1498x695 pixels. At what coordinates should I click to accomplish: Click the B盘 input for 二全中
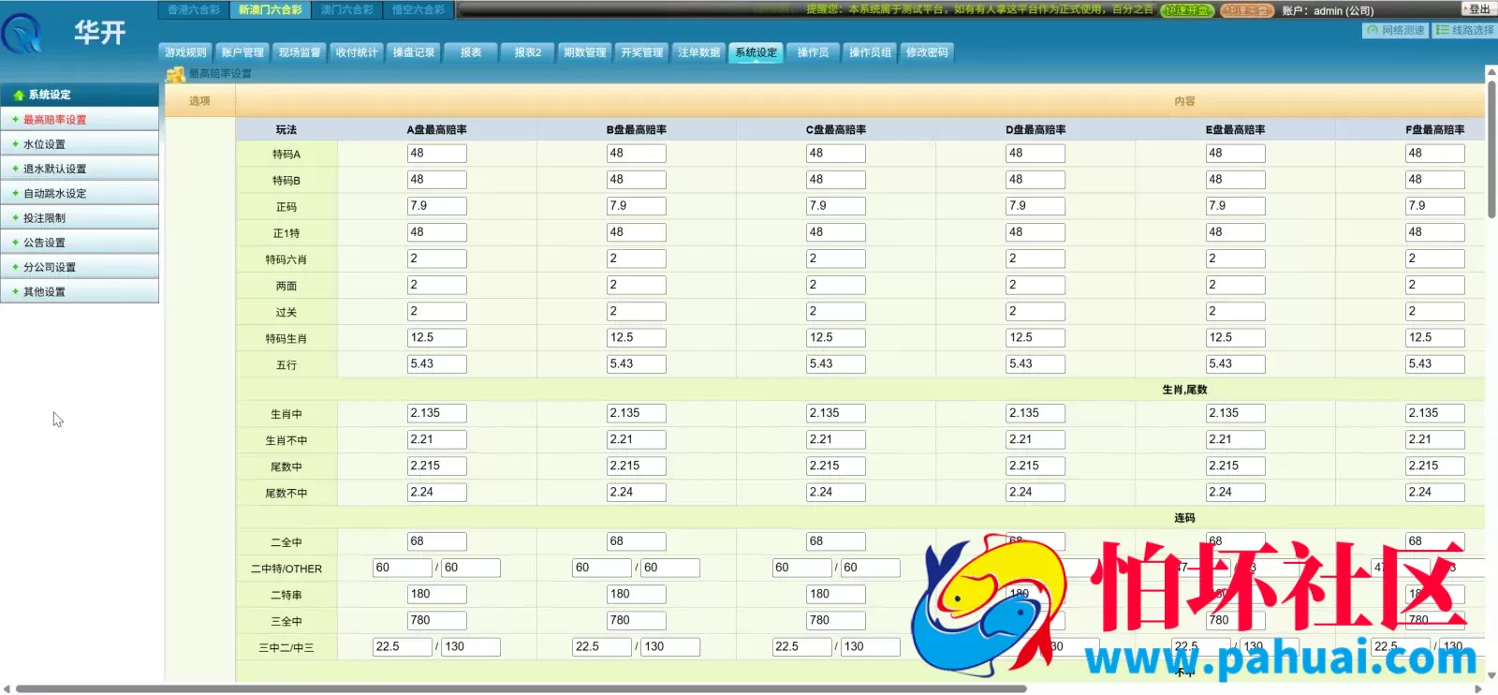click(637, 541)
